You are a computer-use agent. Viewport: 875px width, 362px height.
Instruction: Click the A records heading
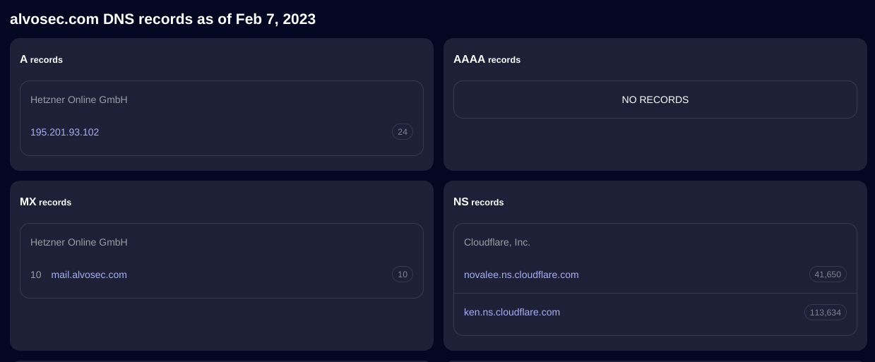(x=42, y=60)
